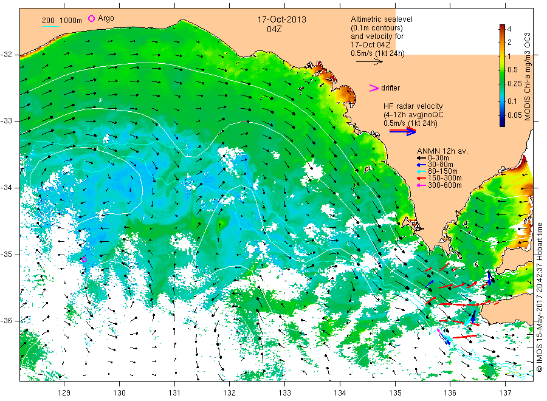
Task: Click the 135 longitude axis label
Action: [x=395, y=393]
